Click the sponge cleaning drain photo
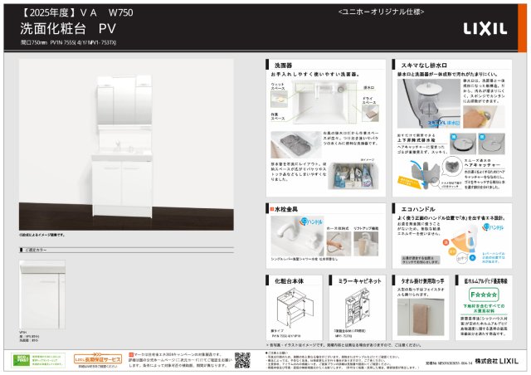 [484, 116]
